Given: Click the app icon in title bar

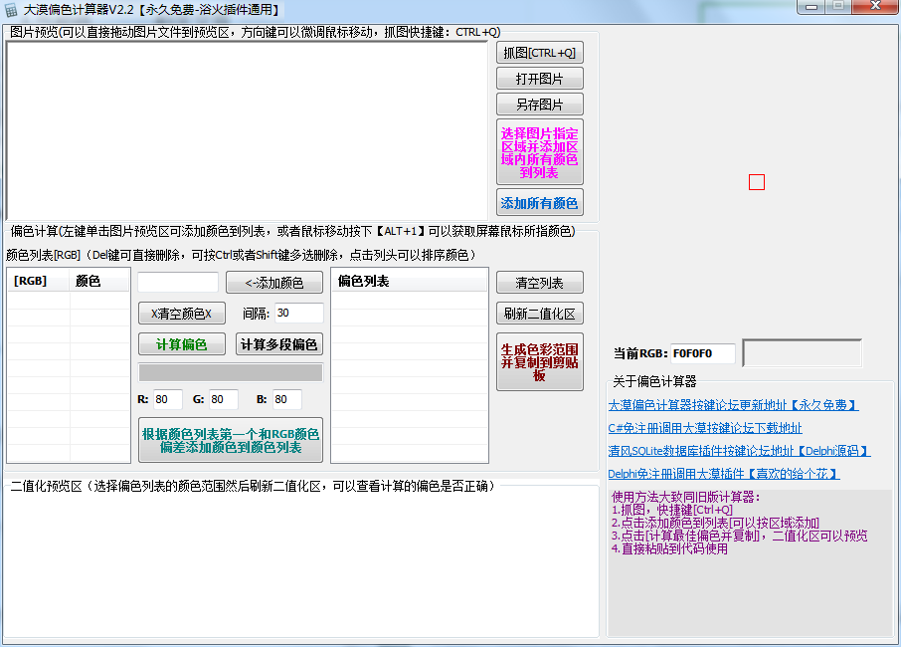Looking at the screenshot, I should click(x=11, y=10).
